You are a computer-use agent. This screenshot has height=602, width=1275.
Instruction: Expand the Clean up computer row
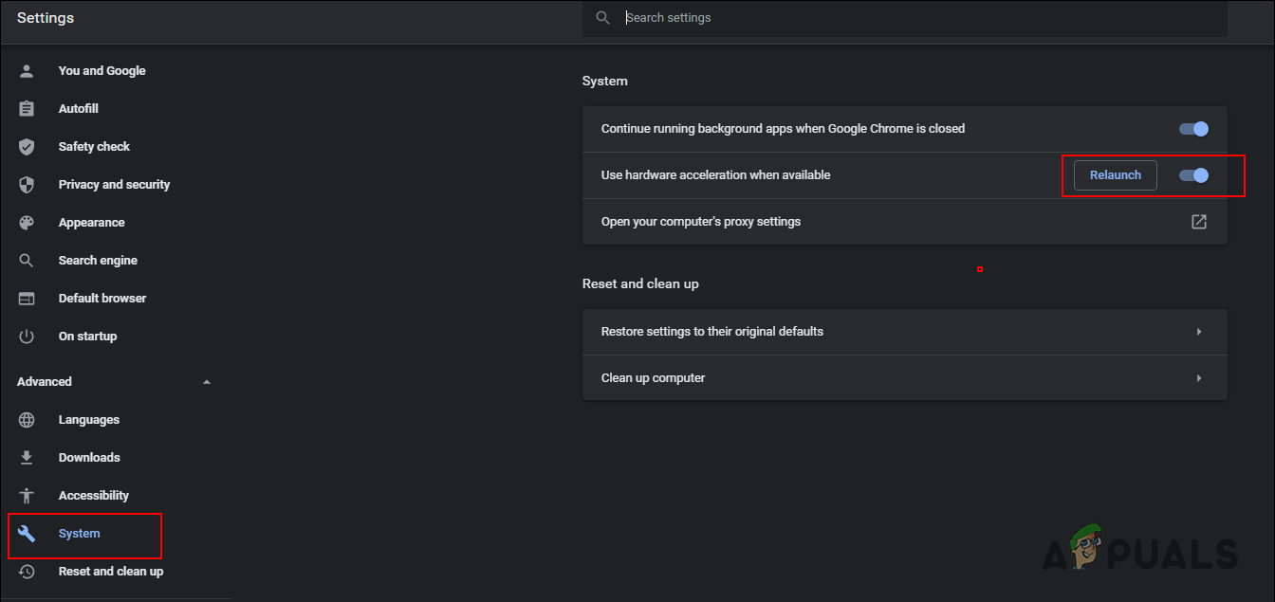1199,378
